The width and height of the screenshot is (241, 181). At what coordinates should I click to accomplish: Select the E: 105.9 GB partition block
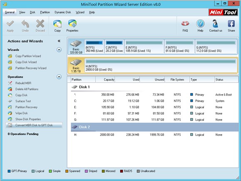144,47
